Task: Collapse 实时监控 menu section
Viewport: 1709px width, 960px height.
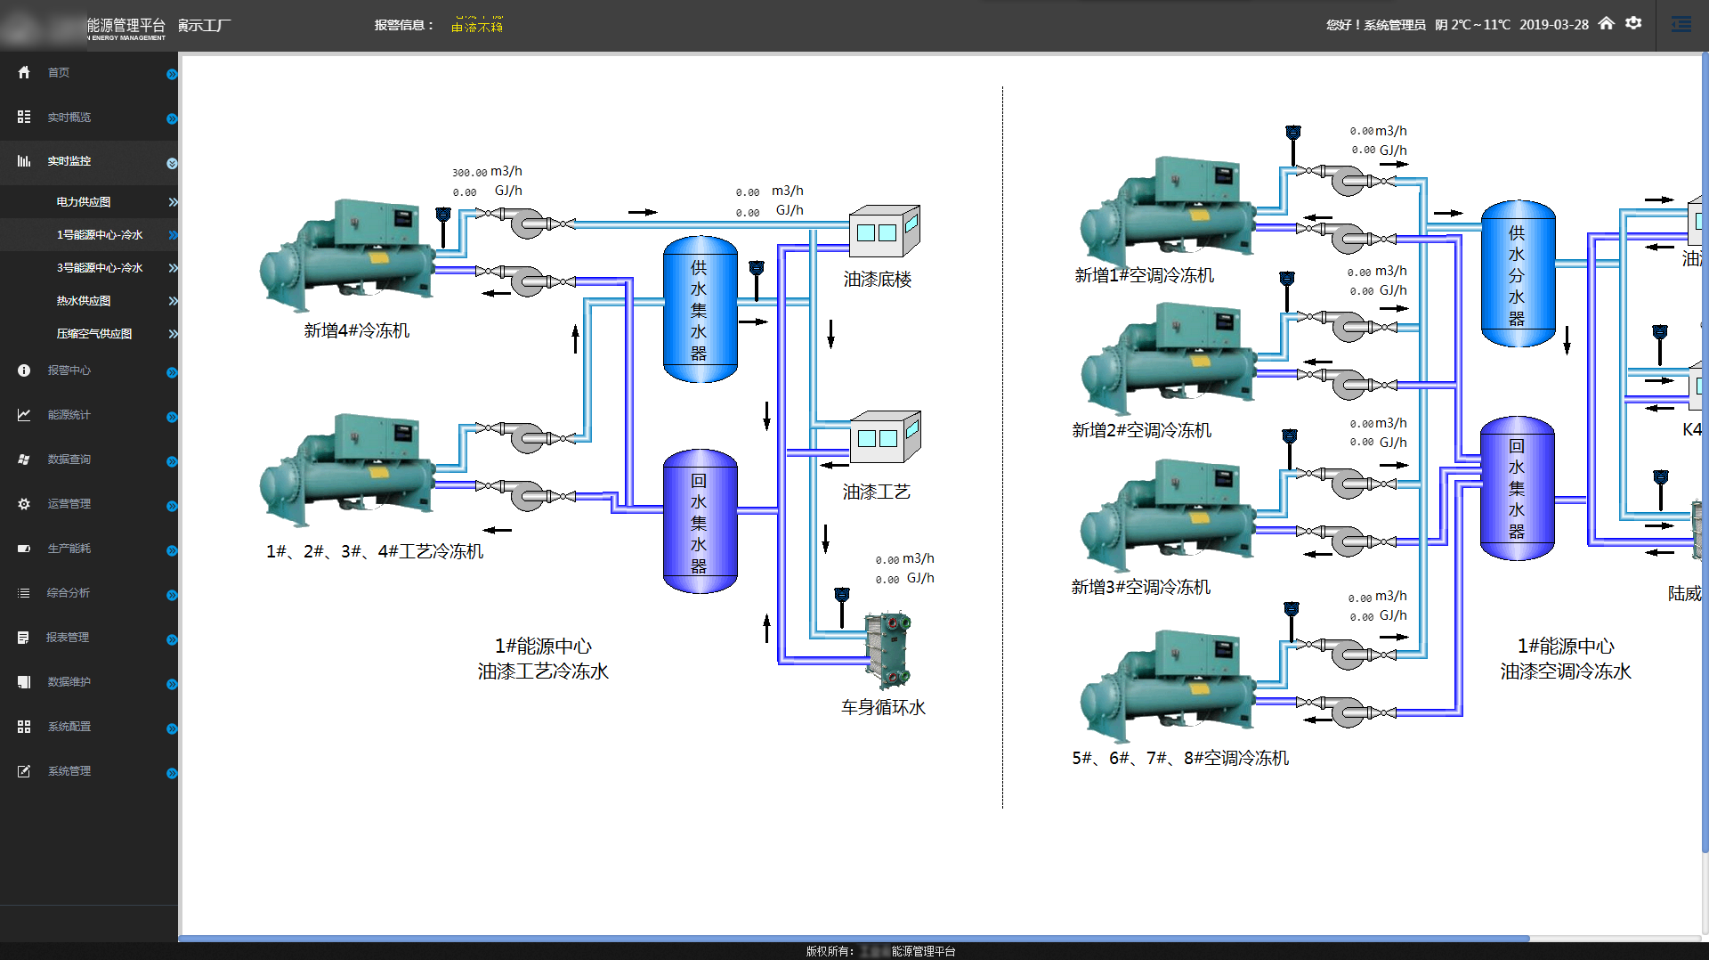Action: point(89,162)
